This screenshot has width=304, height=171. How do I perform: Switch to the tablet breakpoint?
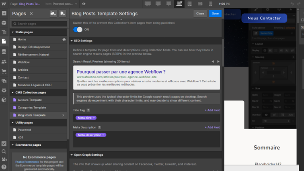click(190, 4)
